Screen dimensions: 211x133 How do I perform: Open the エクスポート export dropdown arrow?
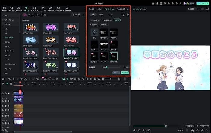click(208, 3)
